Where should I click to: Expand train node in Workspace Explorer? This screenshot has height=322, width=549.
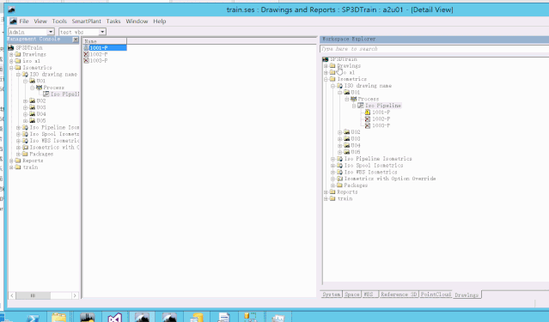tap(326, 199)
